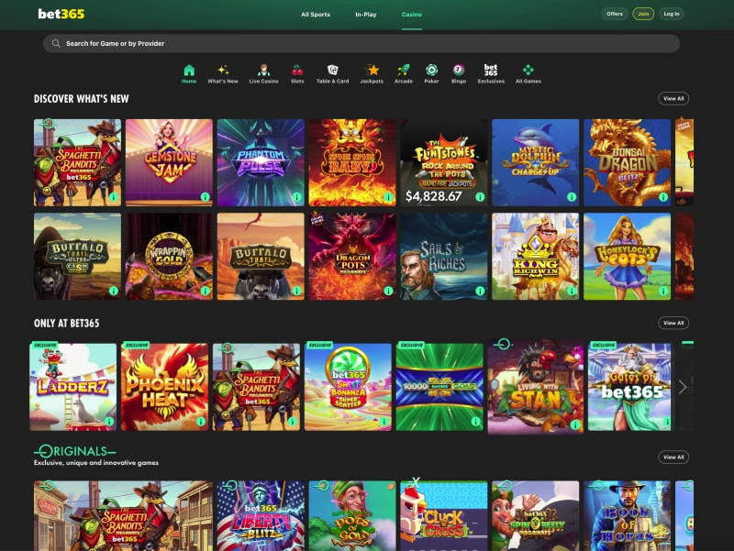
Task: Show info for Sails of Riches
Action: [x=480, y=291]
